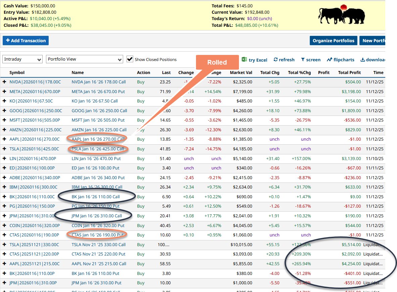
Task: Expand the NVDA 178.00C row
Action: click(4, 82)
